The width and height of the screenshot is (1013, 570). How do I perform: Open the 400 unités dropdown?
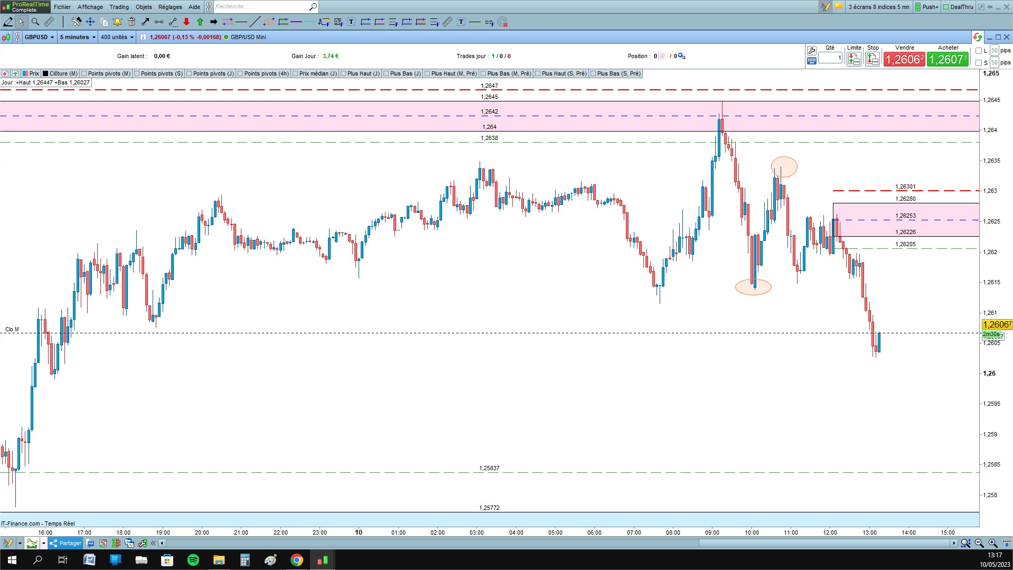coord(117,37)
